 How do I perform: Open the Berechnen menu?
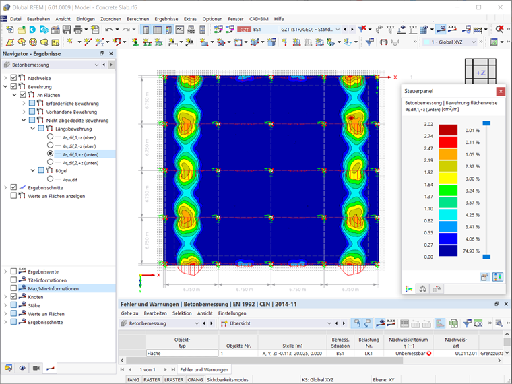tap(137, 18)
